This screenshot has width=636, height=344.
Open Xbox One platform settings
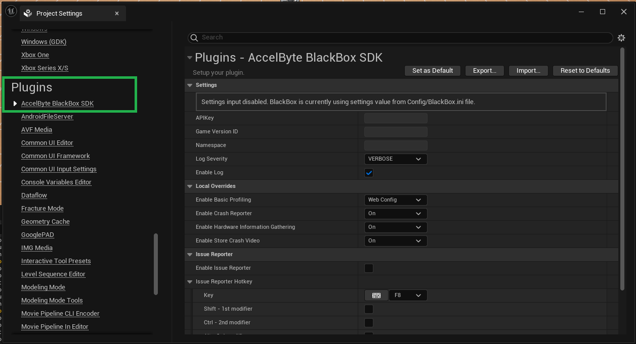point(35,55)
